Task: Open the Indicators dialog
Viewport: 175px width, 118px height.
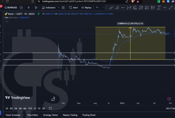Action: pos(49,8)
